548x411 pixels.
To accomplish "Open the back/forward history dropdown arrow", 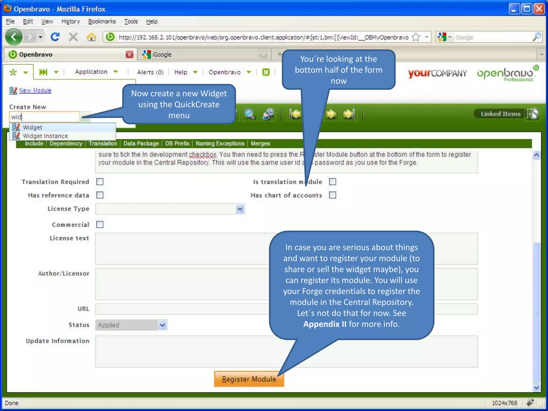I will 40,37.
